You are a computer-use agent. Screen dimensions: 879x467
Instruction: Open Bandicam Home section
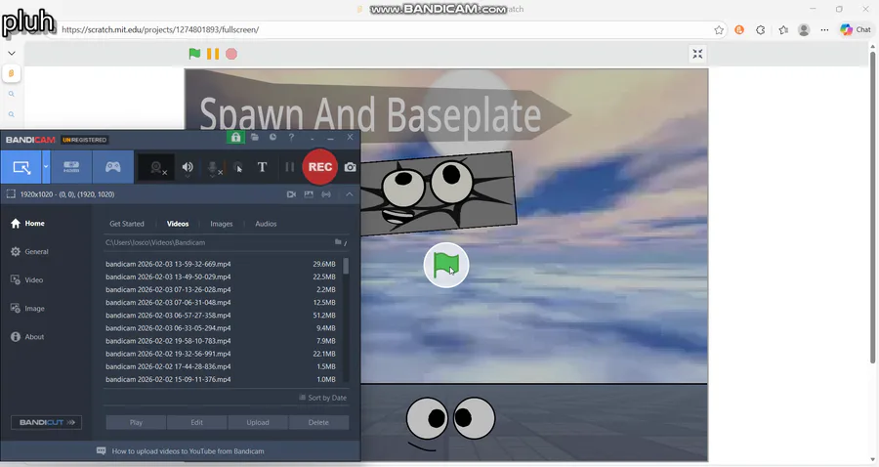(x=28, y=223)
